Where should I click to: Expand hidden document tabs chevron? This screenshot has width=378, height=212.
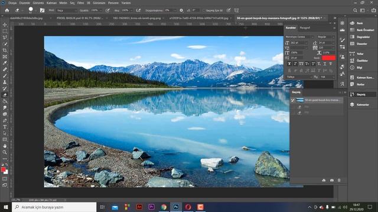tap(335, 18)
